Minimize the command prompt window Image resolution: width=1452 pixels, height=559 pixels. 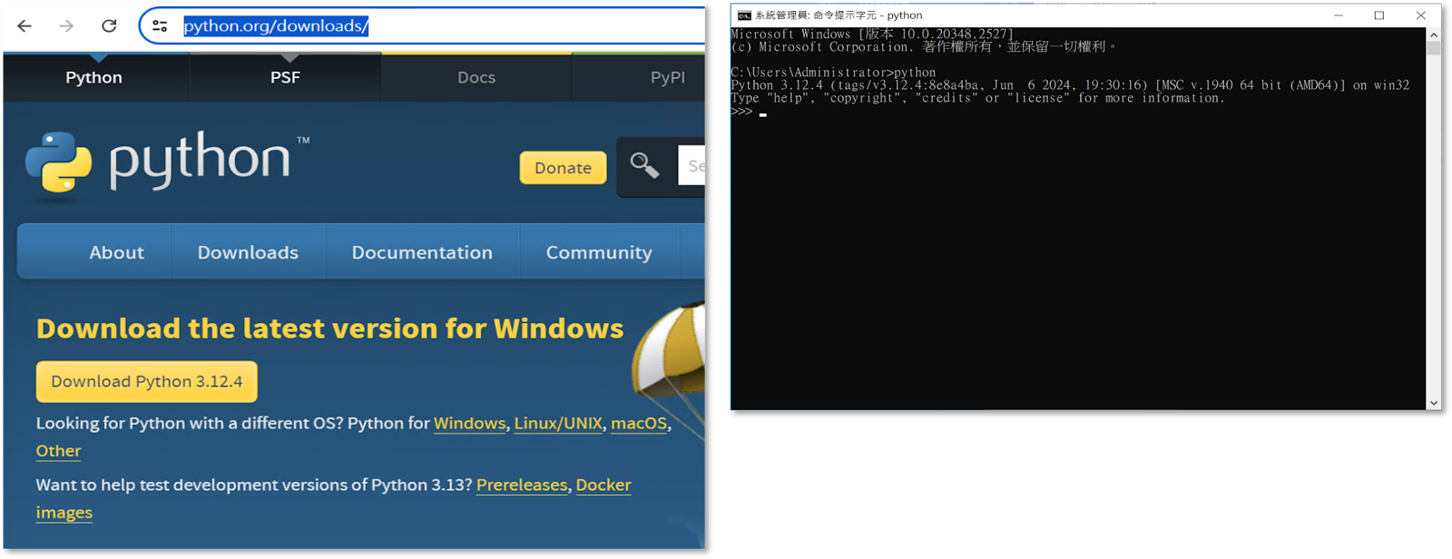(1339, 15)
